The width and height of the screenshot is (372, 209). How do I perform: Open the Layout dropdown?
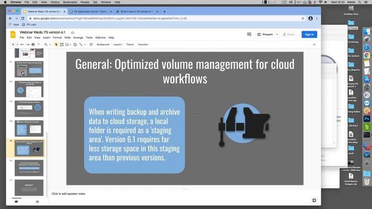pos(118,45)
